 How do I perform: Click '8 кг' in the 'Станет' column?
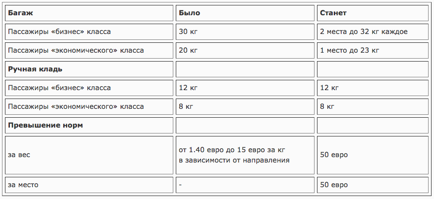click(x=373, y=106)
